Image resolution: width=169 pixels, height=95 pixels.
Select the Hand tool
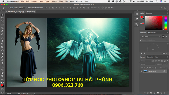2,73
